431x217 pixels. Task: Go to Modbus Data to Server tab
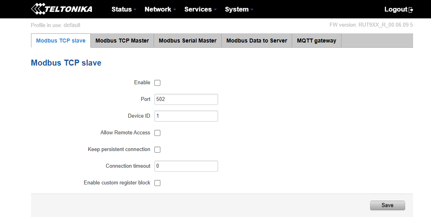257,41
